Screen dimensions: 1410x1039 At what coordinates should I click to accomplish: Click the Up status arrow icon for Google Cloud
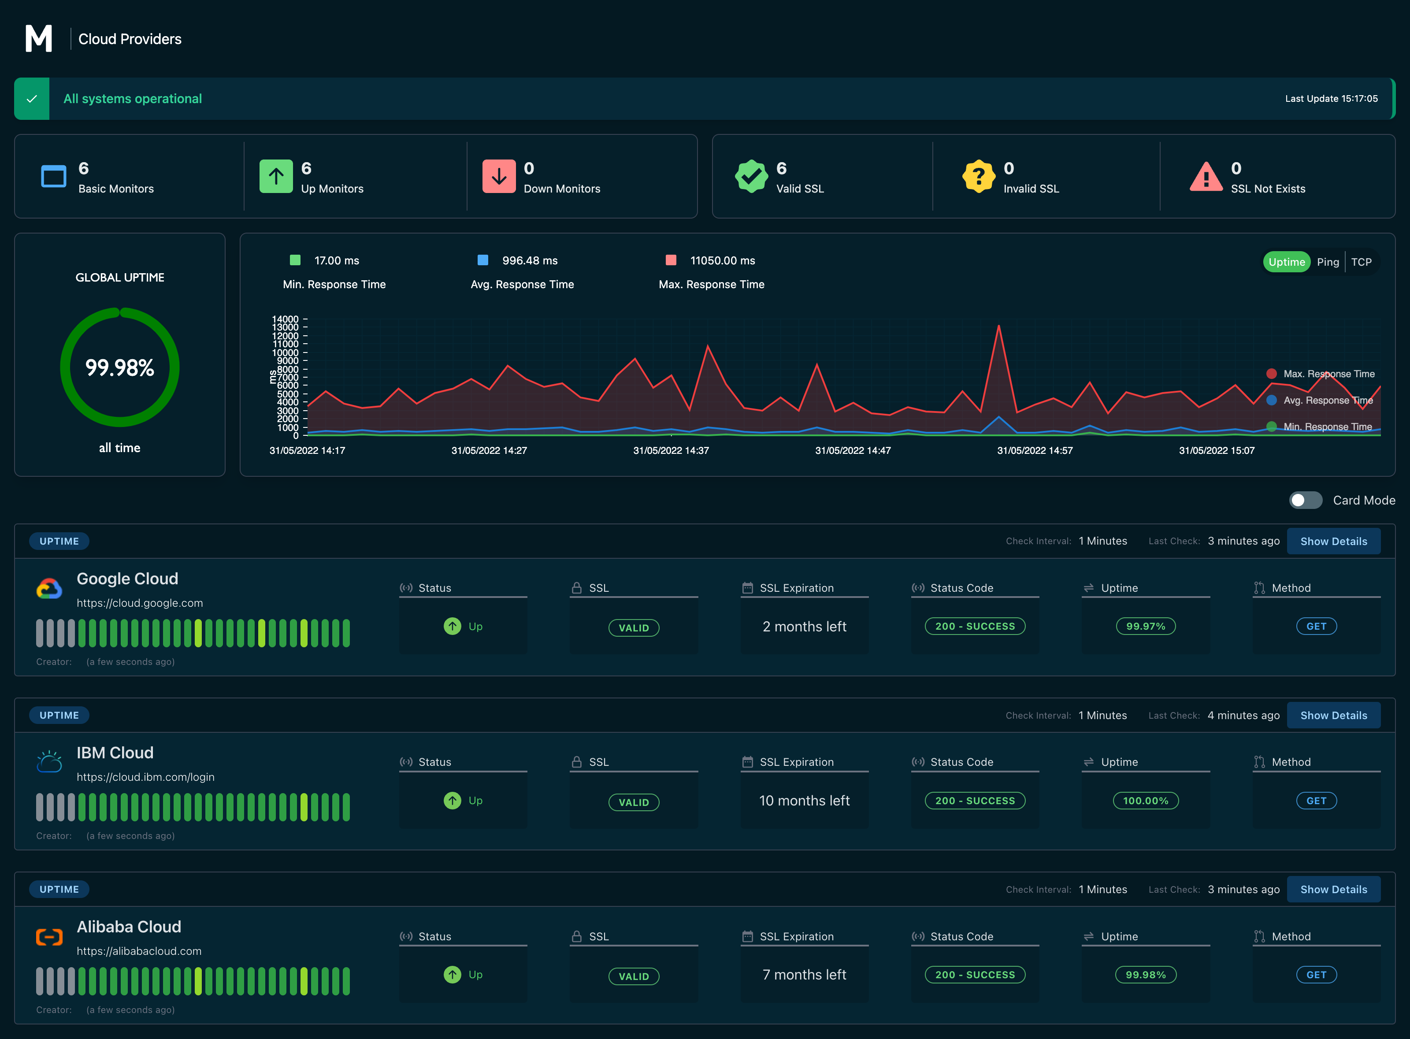click(x=452, y=627)
